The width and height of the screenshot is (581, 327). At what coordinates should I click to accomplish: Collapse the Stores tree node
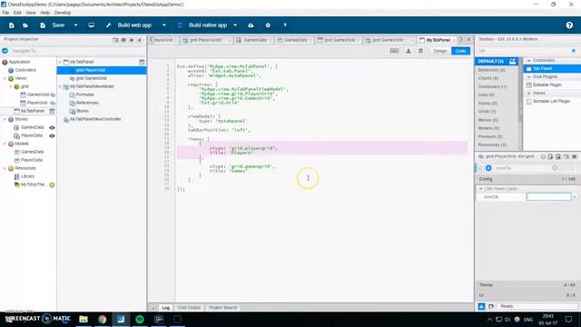[x=5, y=119]
